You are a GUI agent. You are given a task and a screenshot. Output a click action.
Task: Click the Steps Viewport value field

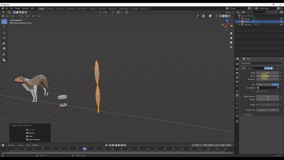(268, 96)
